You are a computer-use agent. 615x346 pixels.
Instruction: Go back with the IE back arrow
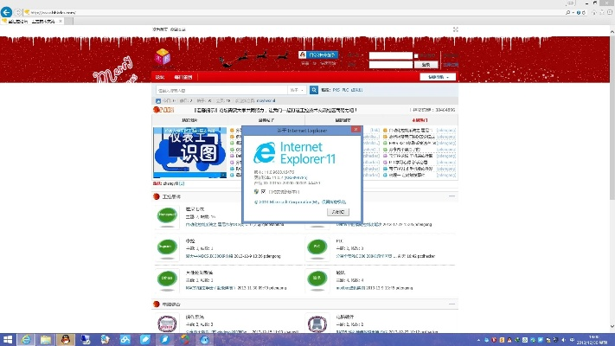click(x=6, y=12)
